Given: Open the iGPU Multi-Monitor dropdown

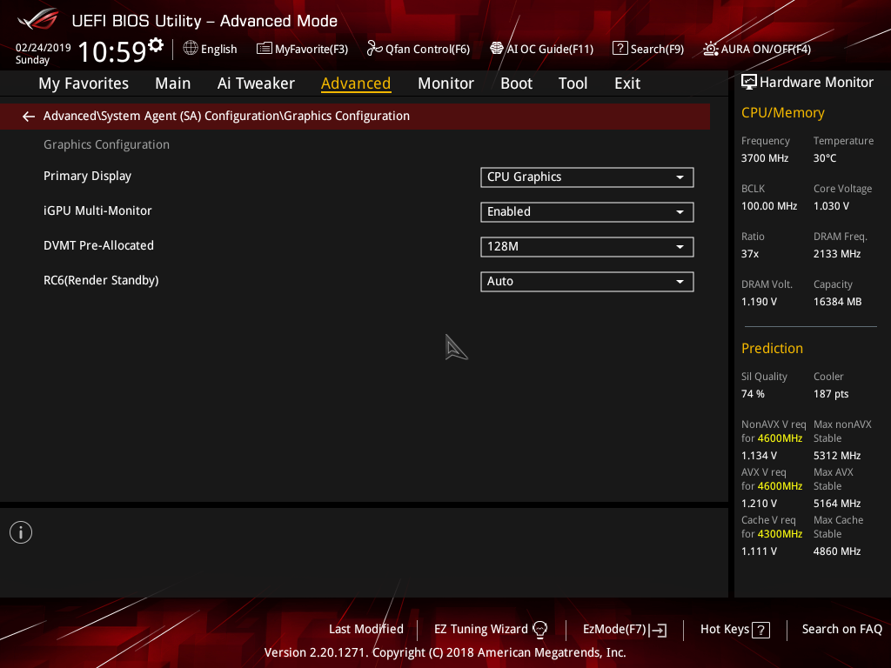Looking at the screenshot, I should [x=587, y=212].
